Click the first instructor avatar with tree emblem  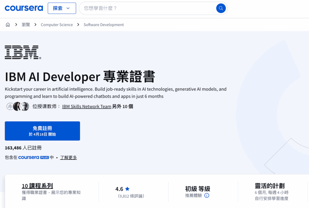point(10,106)
